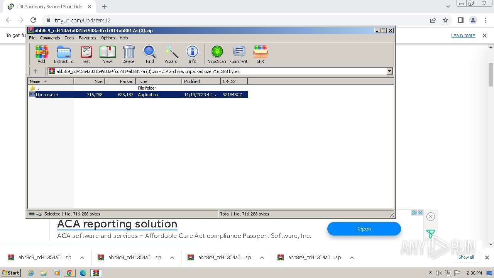The height and width of the screenshot is (278, 494).
Task: Open the Commands menu
Action: pyautogui.click(x=50, y=38)
